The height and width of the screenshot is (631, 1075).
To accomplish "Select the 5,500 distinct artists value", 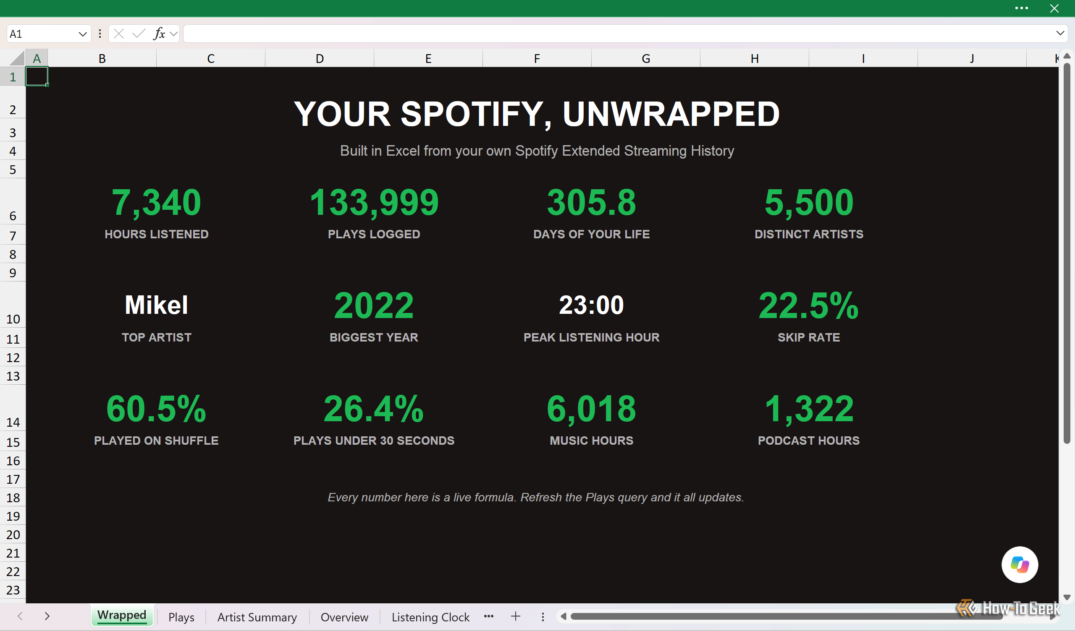I will pyautogui.click(x=809, y=202).
